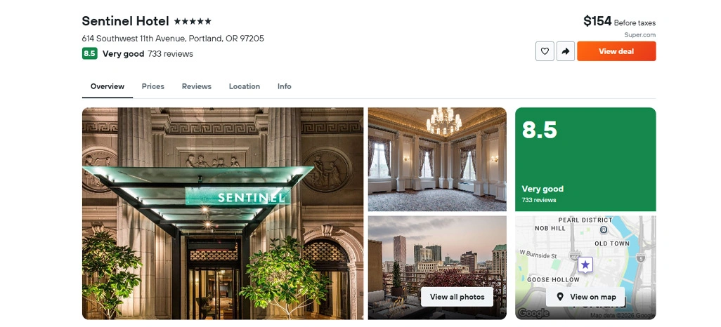Open the Location tab

244,86
